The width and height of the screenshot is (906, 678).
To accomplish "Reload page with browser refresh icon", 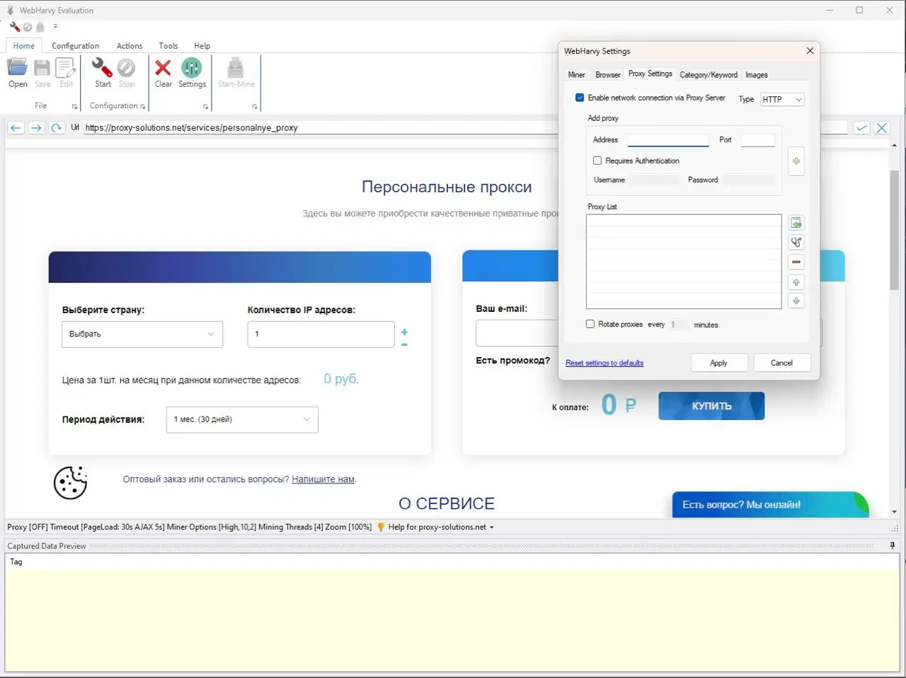I will [x=57, y=128].
